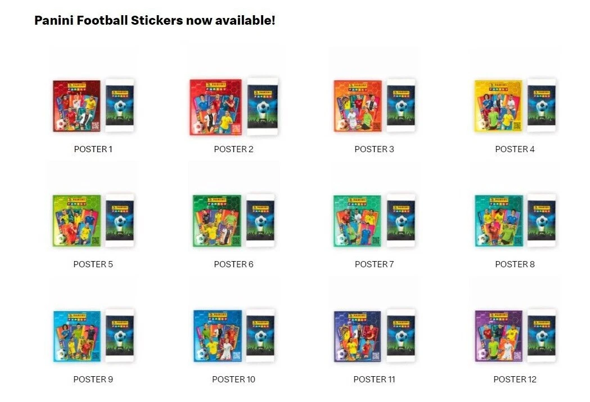The width and height of the screenshot is (590, 402).
Task: Open the POSTER 10 blue sticker thumbnail
Action: click(233, 336)
